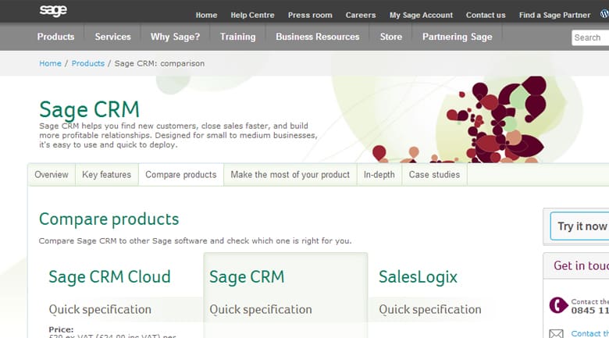Click the Sage CRM: comparison breadcrumb text

pyautogui.click(x=159, y=63)
